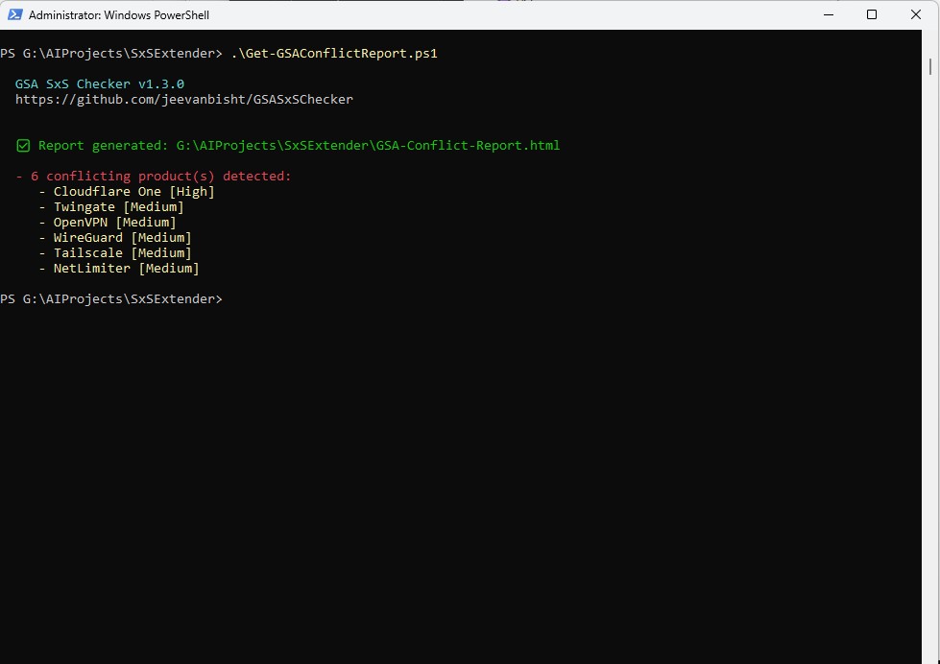Click the '.\Get-GSAConflictReport.ps1' command text
Viewport: 940px width, 664px height.
[334, 54]
